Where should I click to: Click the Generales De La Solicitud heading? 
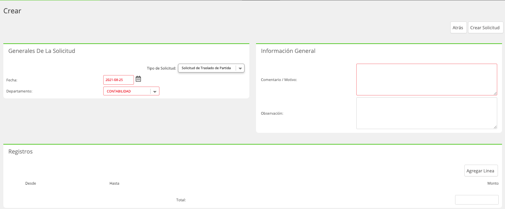(x=42, y=51)
